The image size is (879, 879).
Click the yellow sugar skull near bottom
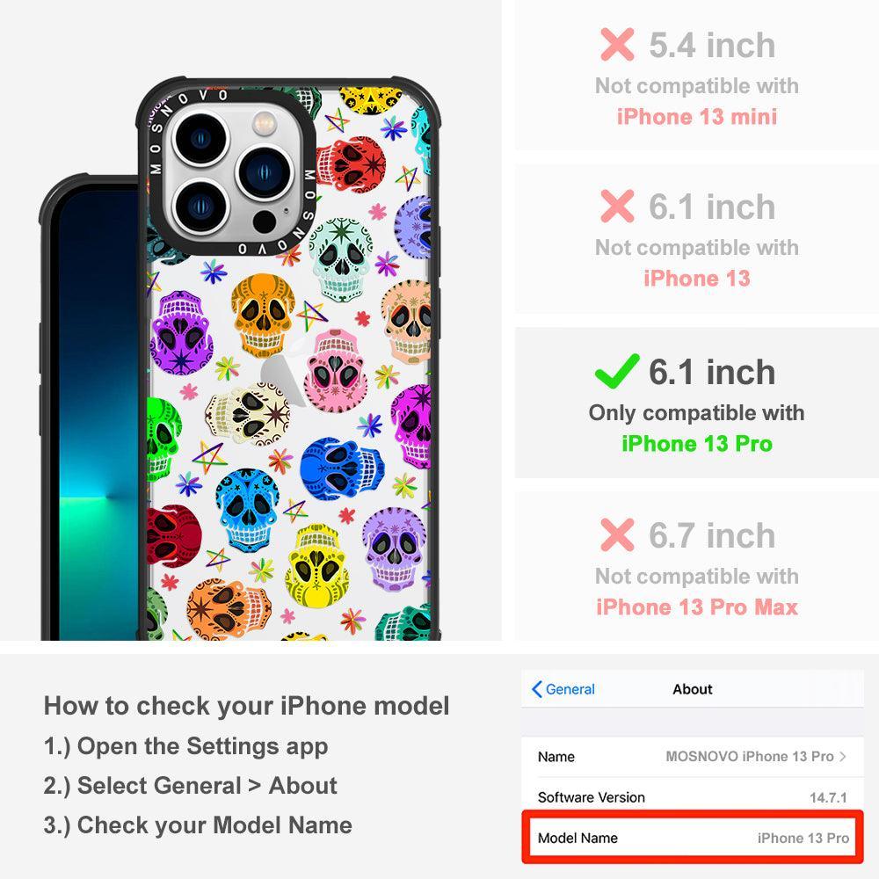(317, 566)
